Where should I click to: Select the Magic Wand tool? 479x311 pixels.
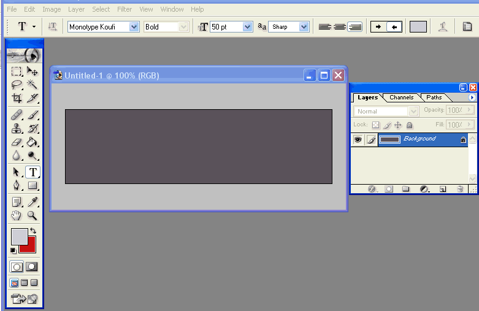click(x=33, y=85)
